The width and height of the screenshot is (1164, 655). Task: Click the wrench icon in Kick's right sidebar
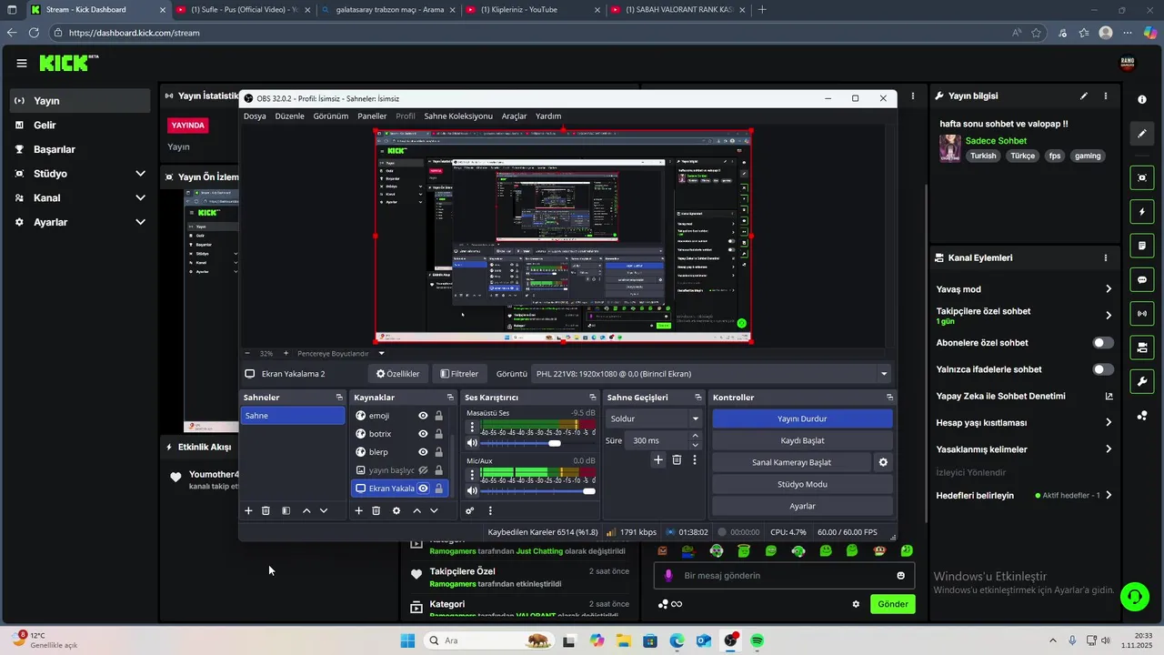[1142, 381]
